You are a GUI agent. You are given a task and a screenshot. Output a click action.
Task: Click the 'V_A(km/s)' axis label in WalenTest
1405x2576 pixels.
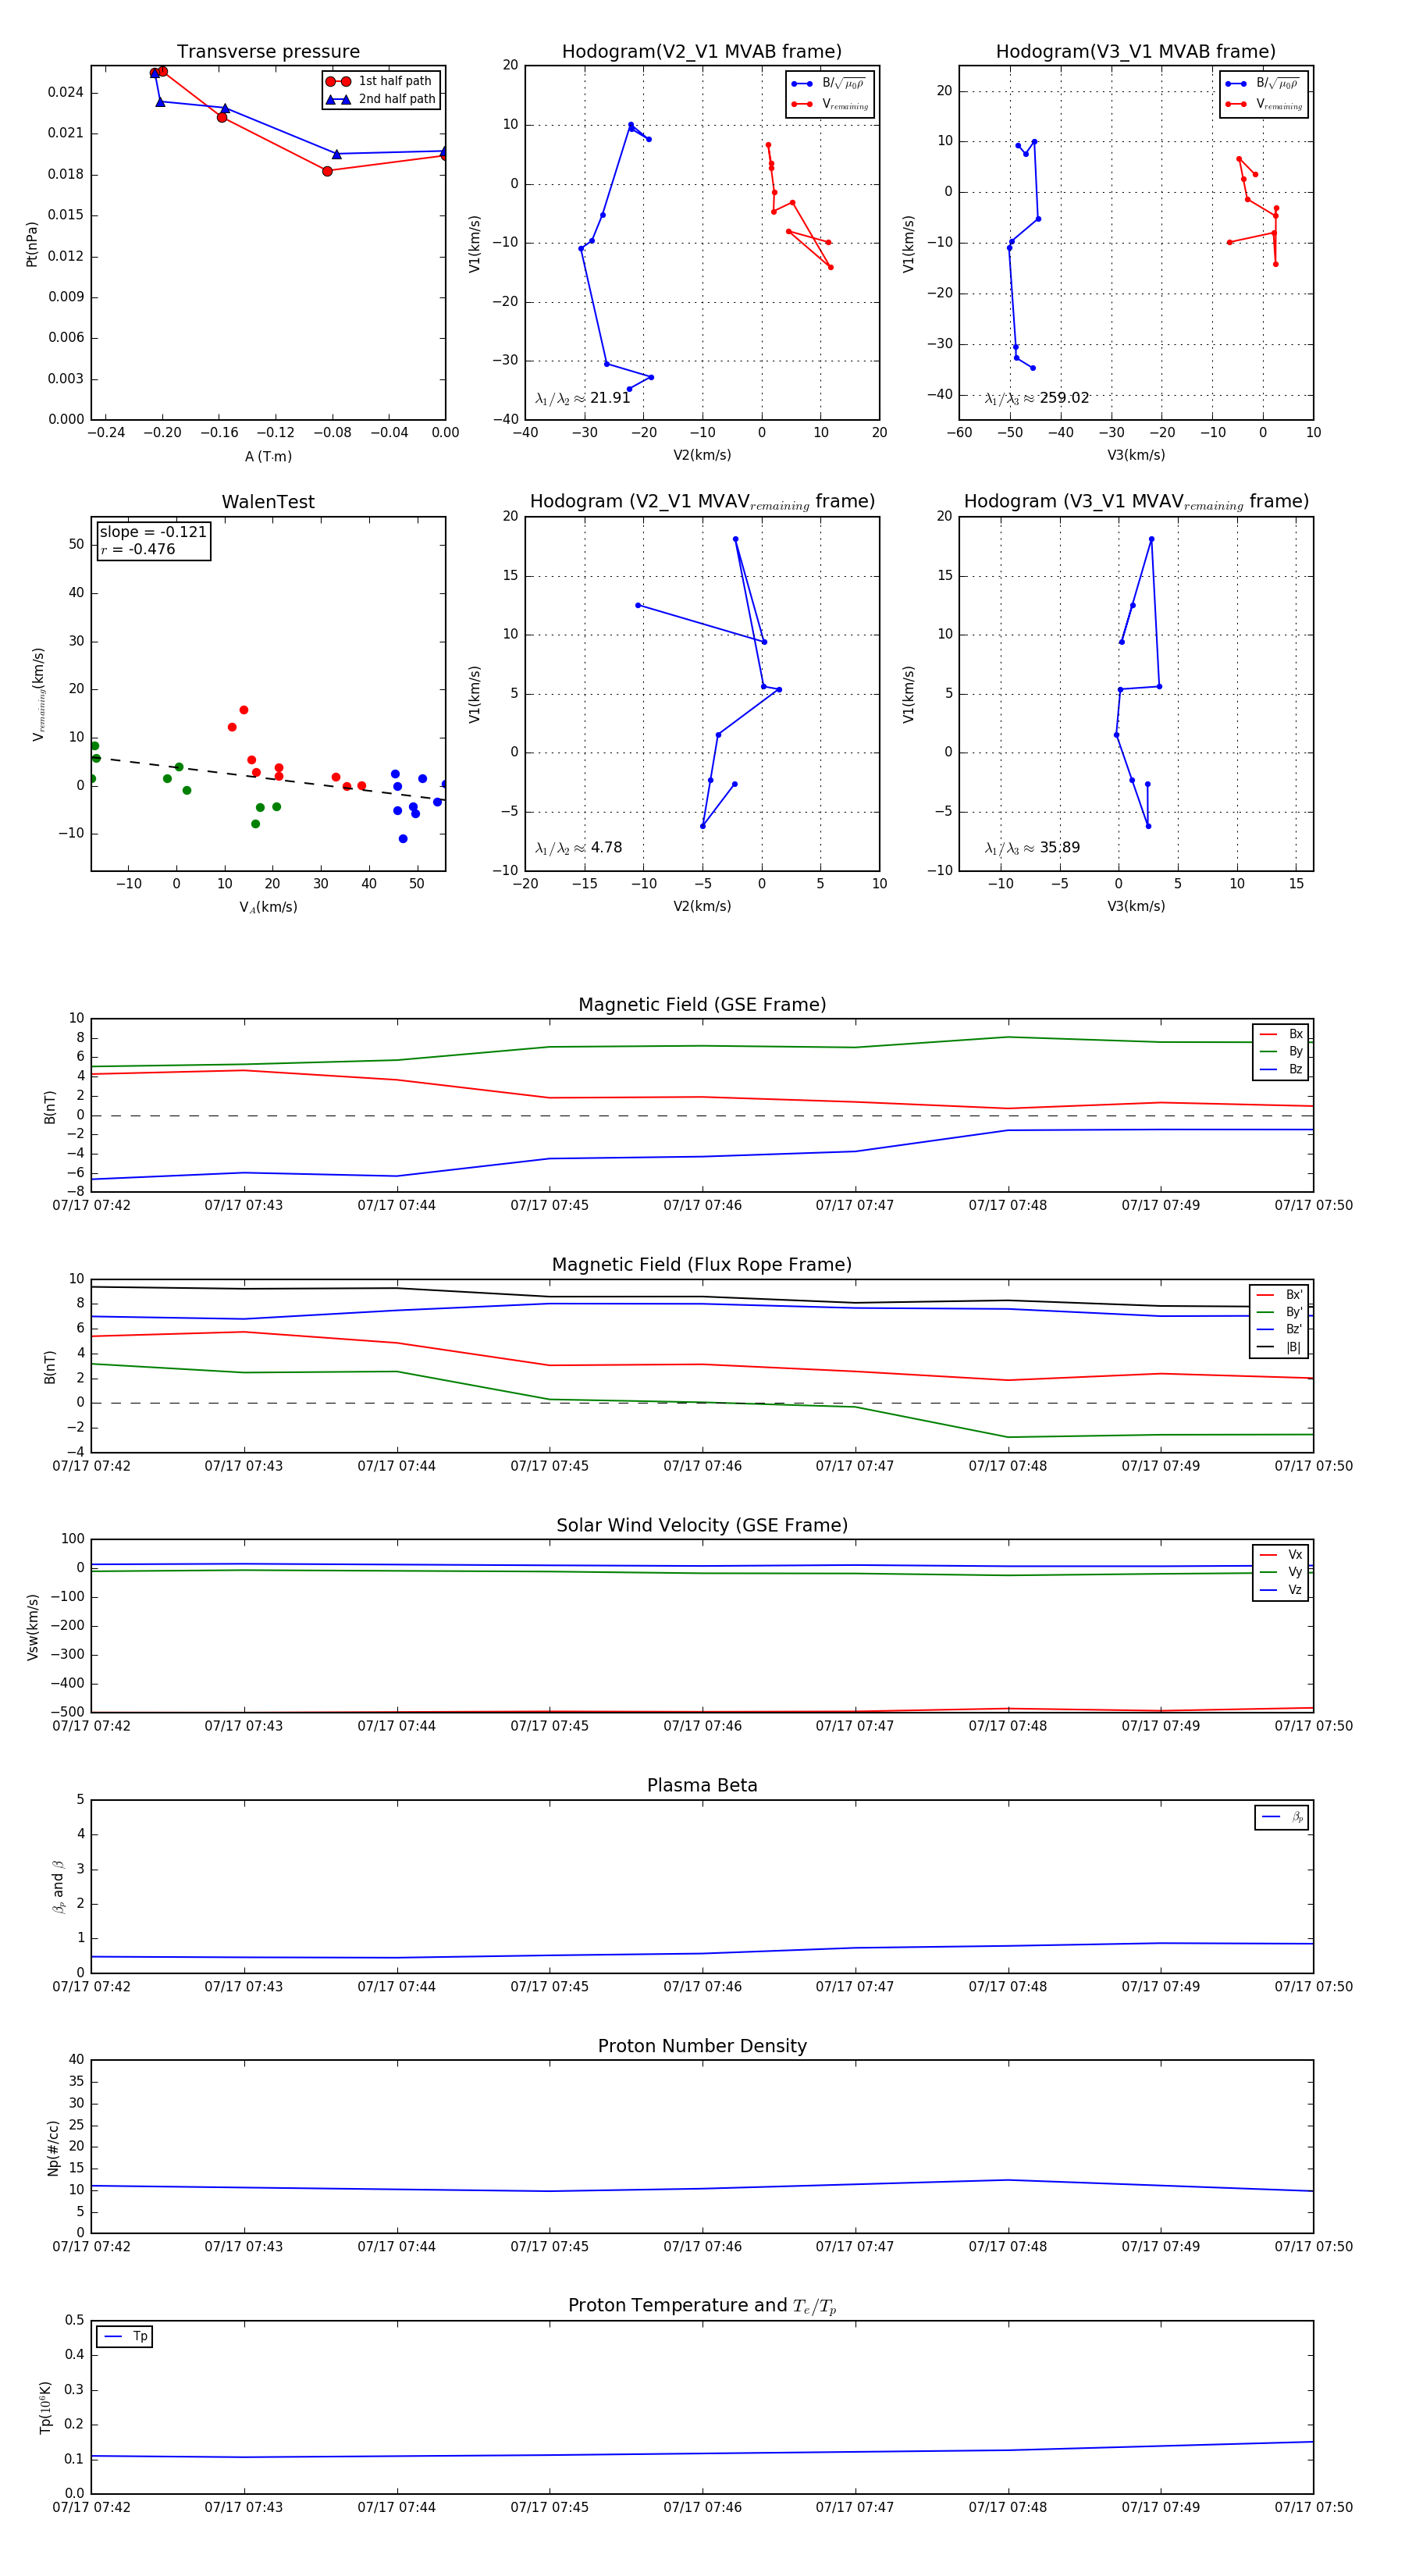(268, 907)
